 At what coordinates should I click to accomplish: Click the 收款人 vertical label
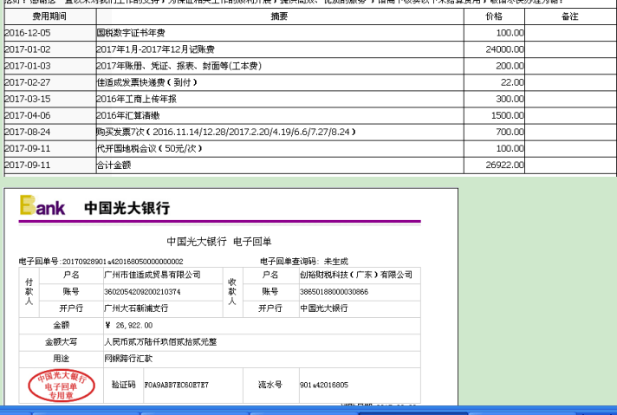tap(232, 291)
